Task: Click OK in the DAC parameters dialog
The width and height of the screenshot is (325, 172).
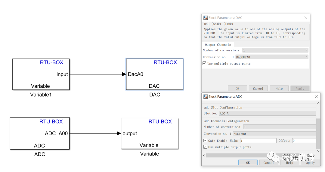Action: pyautogui.click(x=237, y=88)
